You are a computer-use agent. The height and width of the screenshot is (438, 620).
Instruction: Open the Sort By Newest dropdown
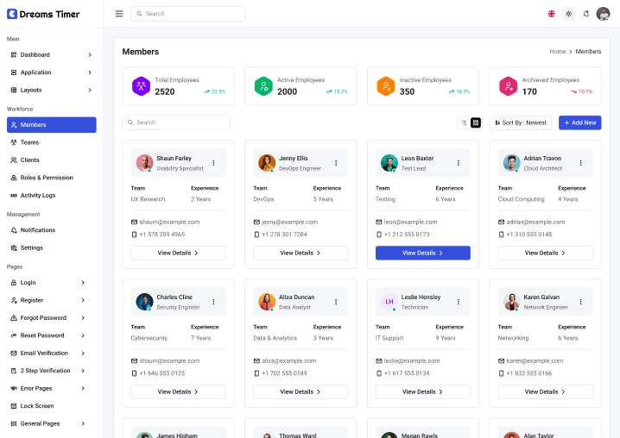(521, 123)
